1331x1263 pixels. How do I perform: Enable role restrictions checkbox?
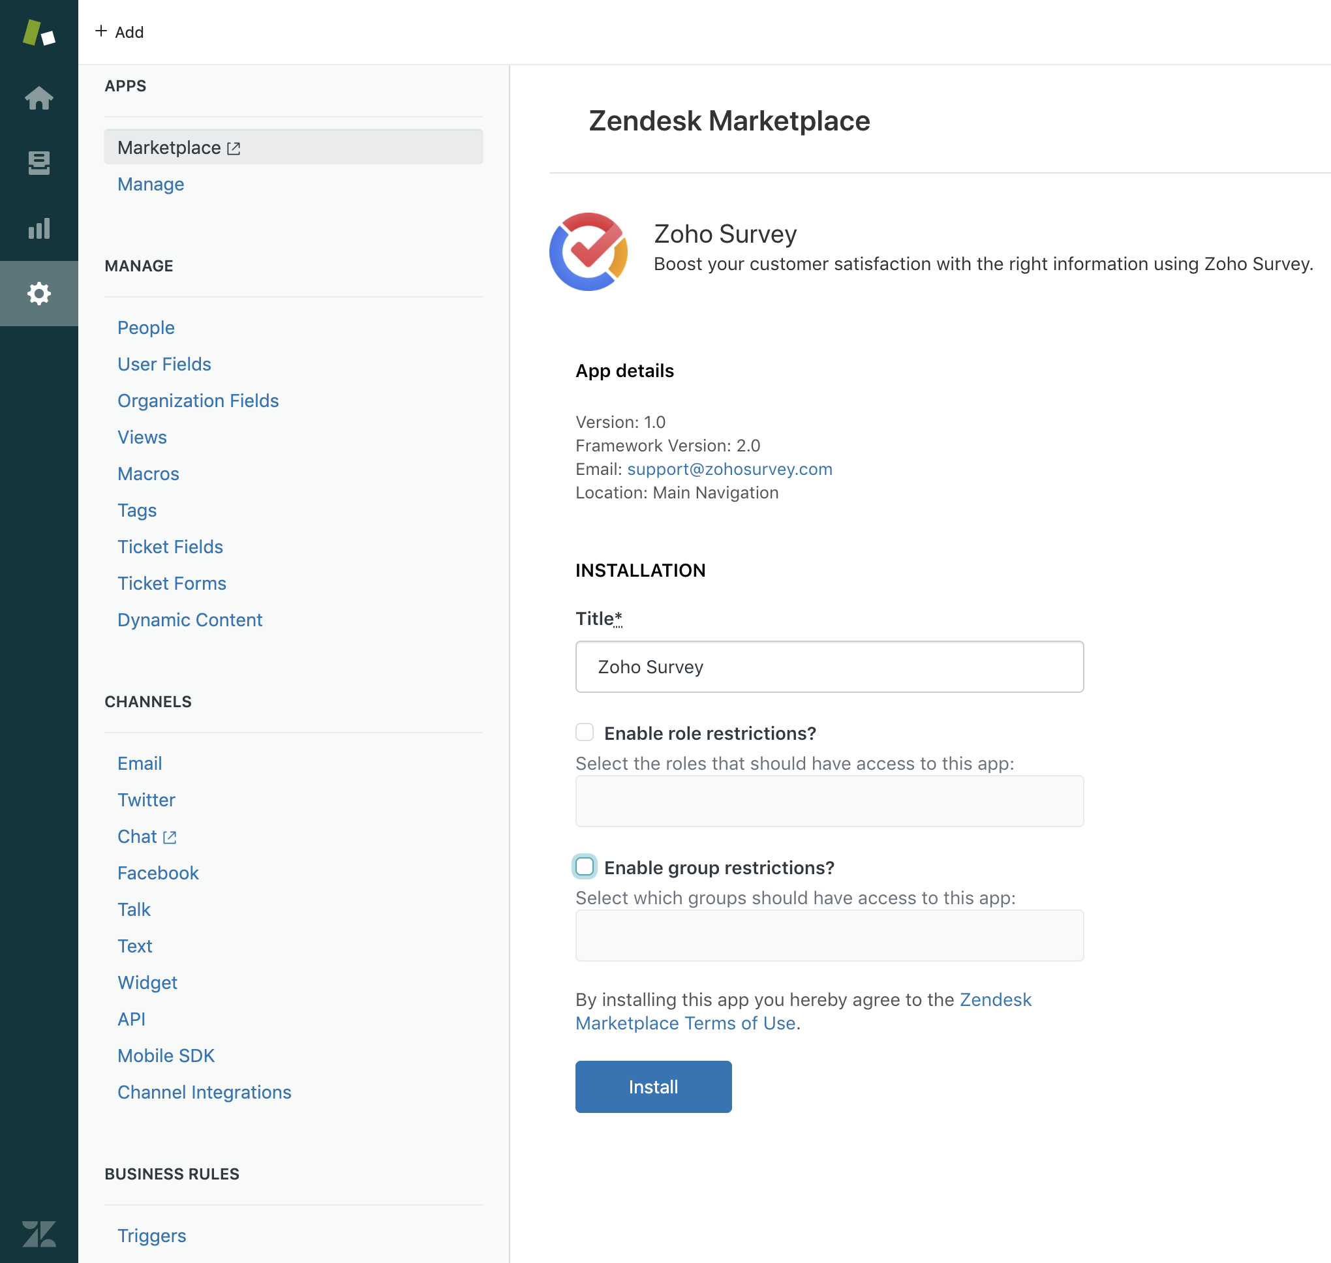point(585,732)
